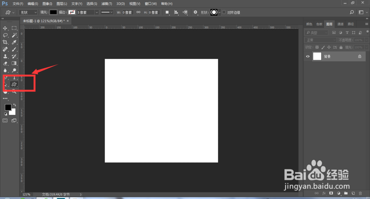Open the 编辑(E) menu
370x199 pixels.
pyautogui.click(x=33, y=4)
